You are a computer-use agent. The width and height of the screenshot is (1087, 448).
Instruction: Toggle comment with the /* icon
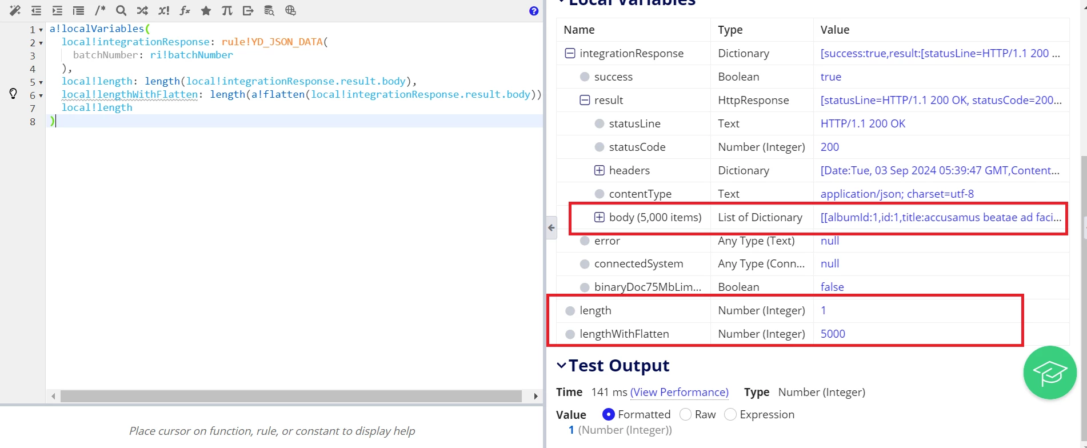click(100, 10)
